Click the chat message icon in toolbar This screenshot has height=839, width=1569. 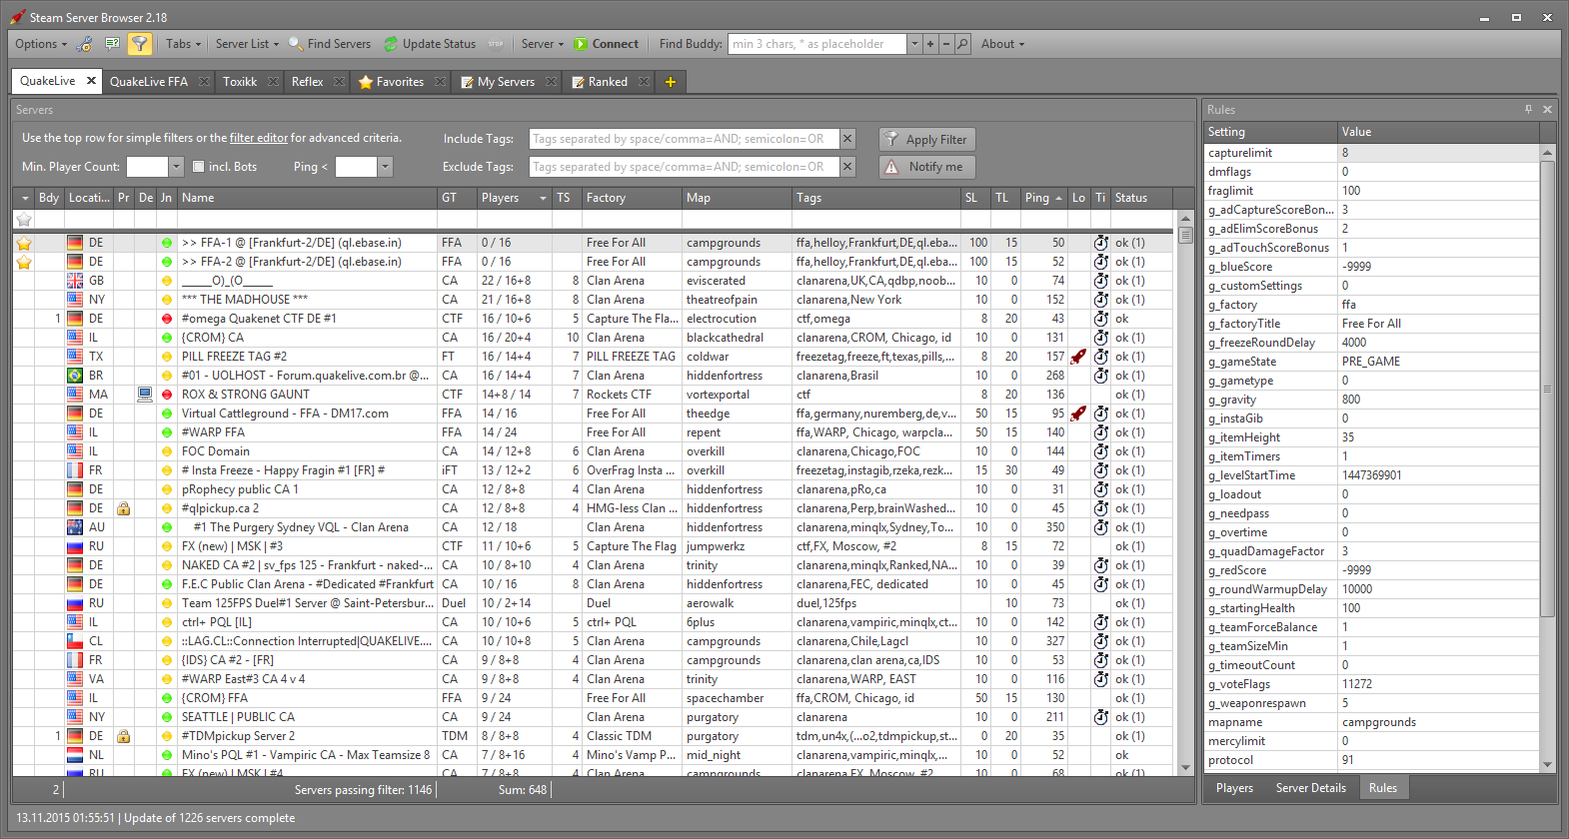click(x=112, y=44)
